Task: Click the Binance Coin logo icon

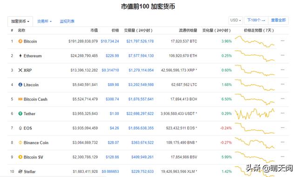Action: click(x=20, y=143)
